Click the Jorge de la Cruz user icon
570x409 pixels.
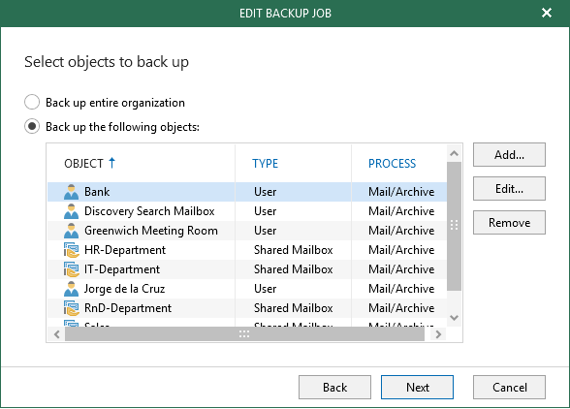pos(71,289)
